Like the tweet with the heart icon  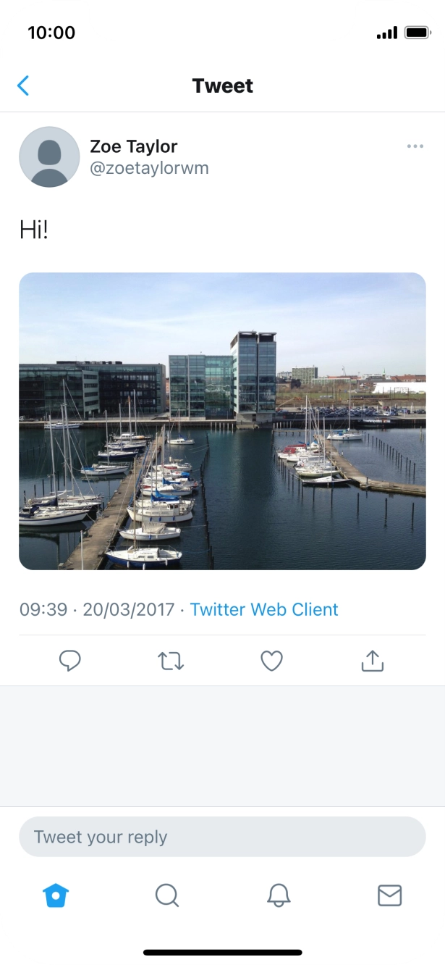click(271, 661)
